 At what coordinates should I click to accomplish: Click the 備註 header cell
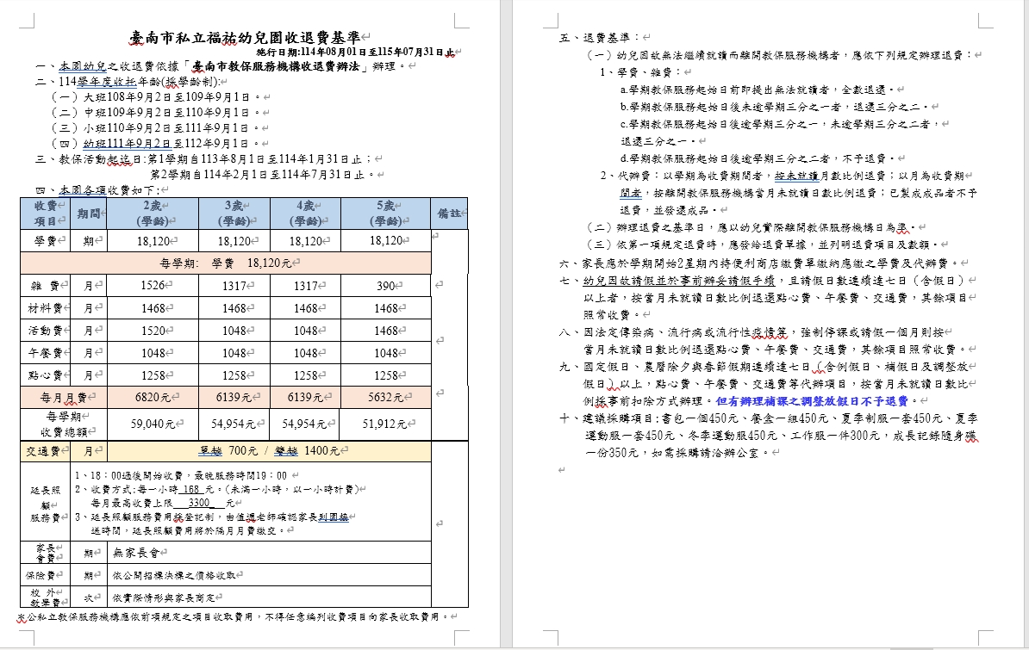449,213
